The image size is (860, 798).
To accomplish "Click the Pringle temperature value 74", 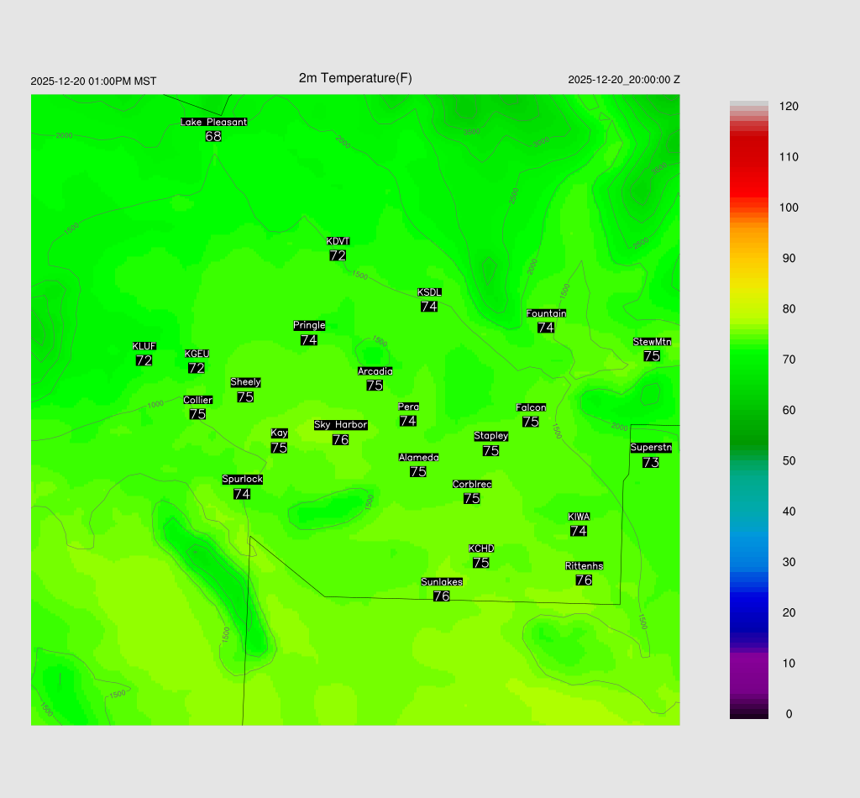I will [308, 340].
